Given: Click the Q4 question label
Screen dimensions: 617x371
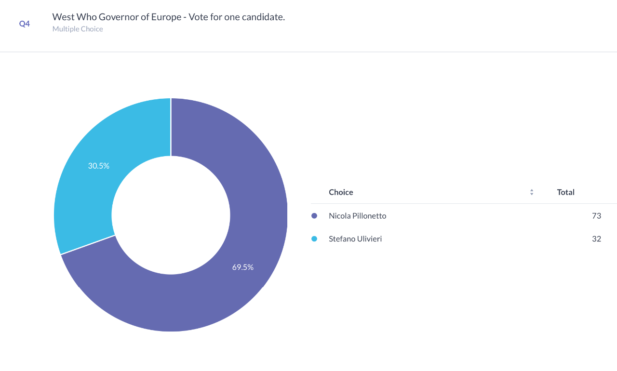Looking at the screenshot, I should pyautogui.click(x=25, y=24).
